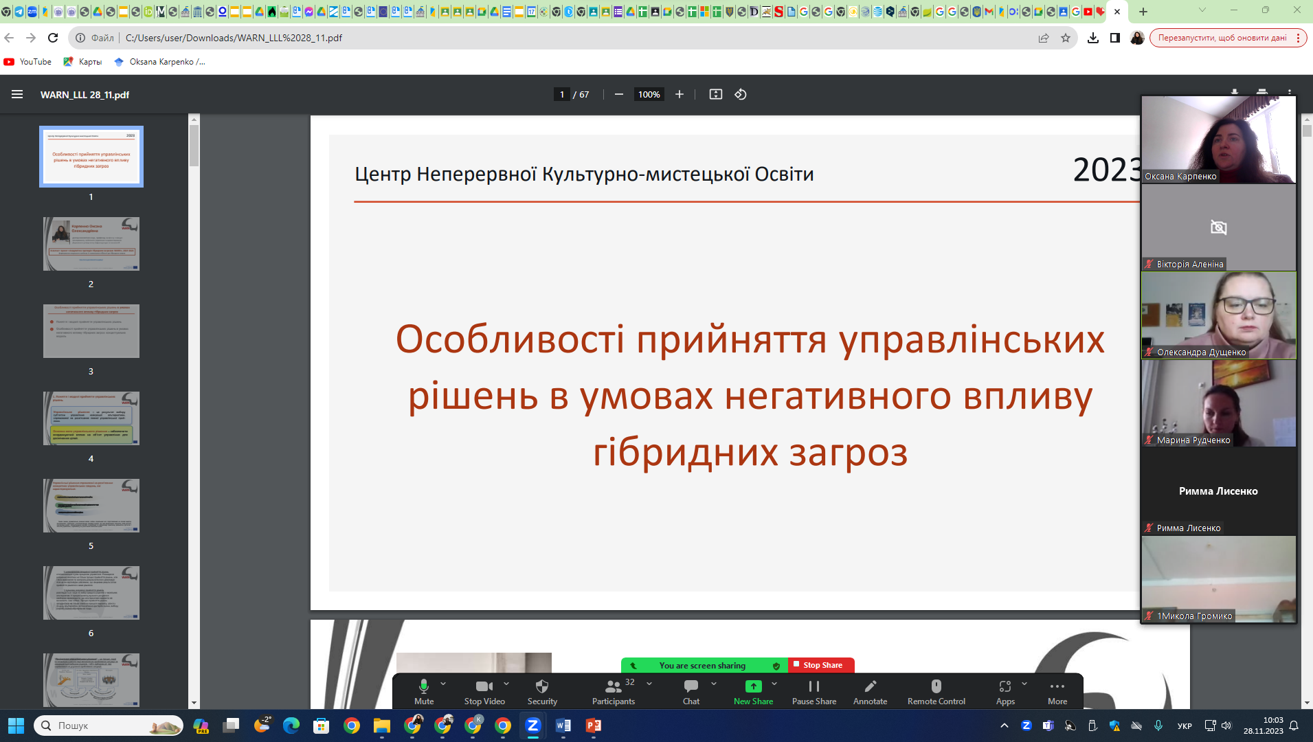Expand the Chat options arrow
Viewport: 1313px width, 742px height.
[714, 684]
